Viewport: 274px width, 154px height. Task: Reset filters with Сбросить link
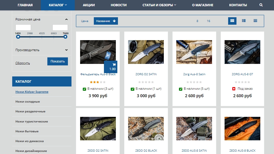(x=23, y=63)
